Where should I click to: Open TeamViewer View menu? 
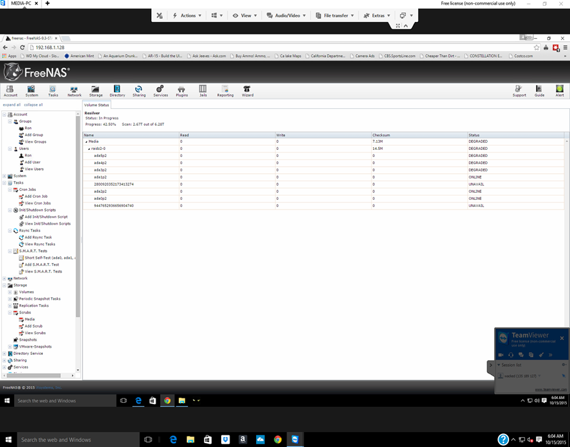point(244,16)
